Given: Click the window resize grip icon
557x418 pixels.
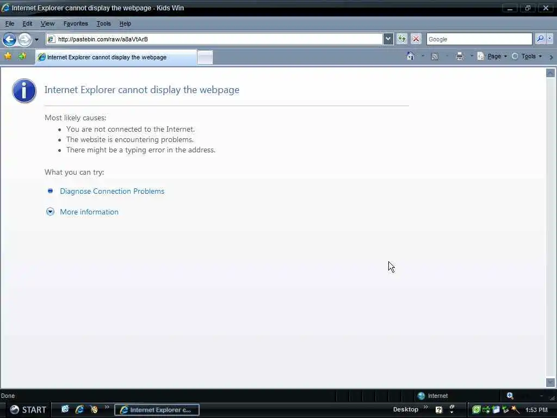Looking at the screenshot, I should click(553, 397).
